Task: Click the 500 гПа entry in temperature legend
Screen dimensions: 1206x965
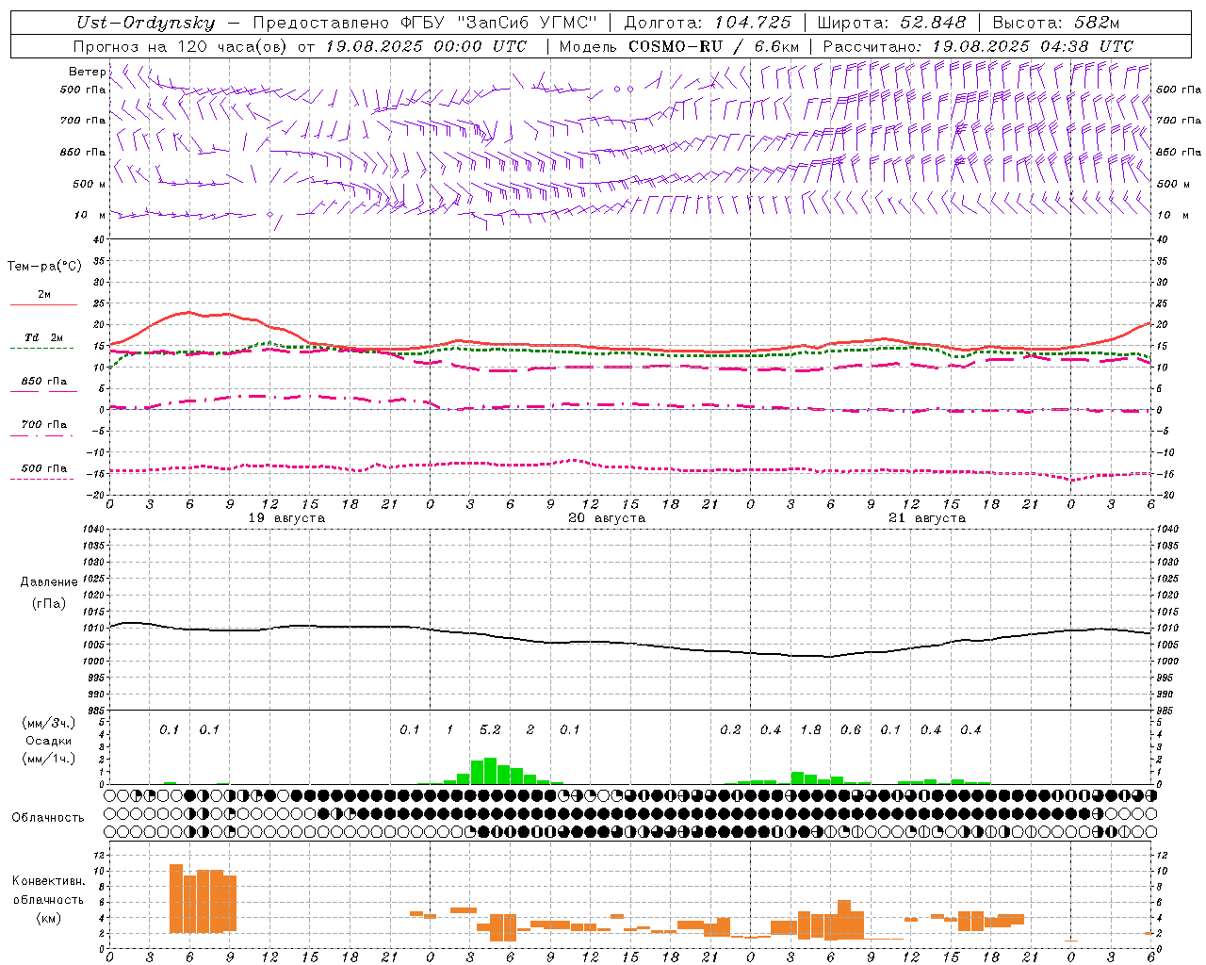Action: [x=44, y=468]
